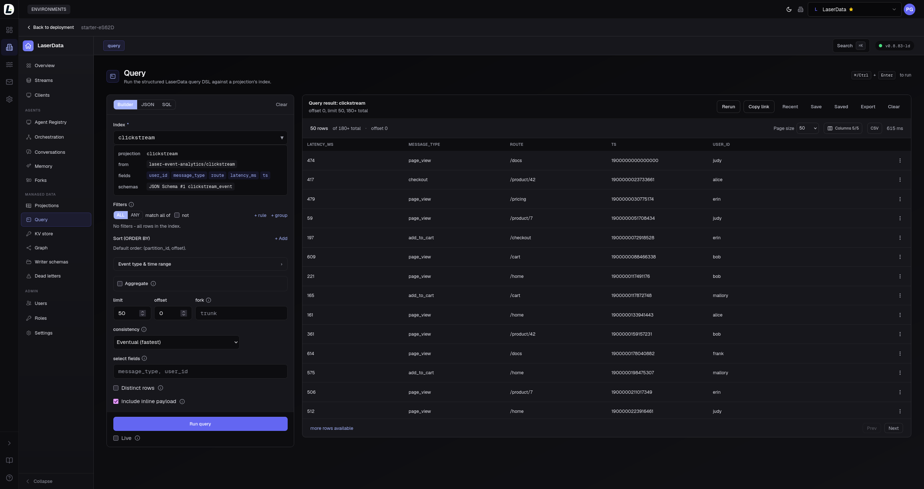Enable the Live checkbox

click(116, 438)
